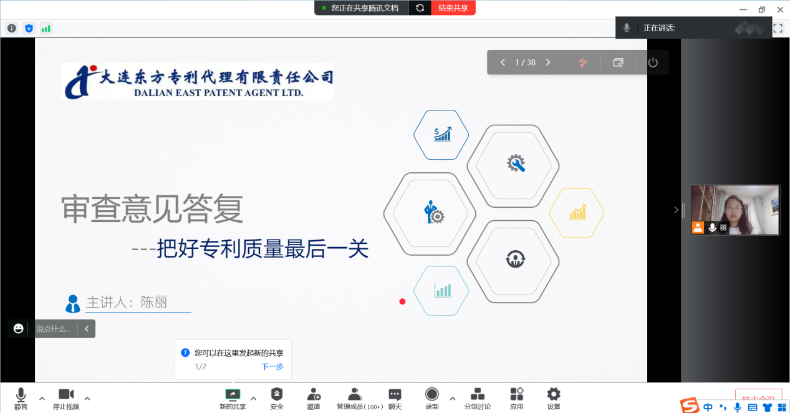Open the 聊天 chat icon
Viewport: 790px width, 413px height.
(395, 397)
